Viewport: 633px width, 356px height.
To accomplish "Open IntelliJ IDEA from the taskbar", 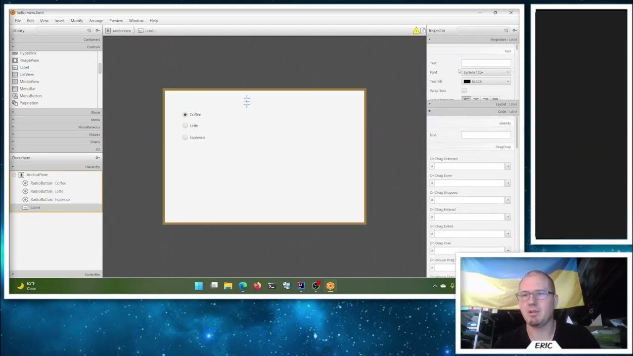I will pyautogui.click(x=301, y=286).
